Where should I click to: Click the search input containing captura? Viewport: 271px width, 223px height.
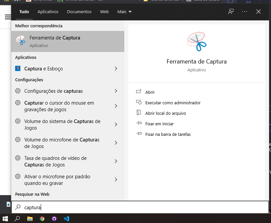point(140,207)
